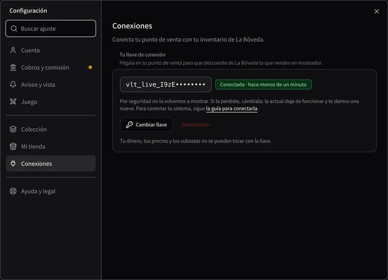Image resolution: width=388 pixels, height=280 pixels.
Task: Click the magnifier icon in search box
Action: pyautogui.click(x=14, y=29)
